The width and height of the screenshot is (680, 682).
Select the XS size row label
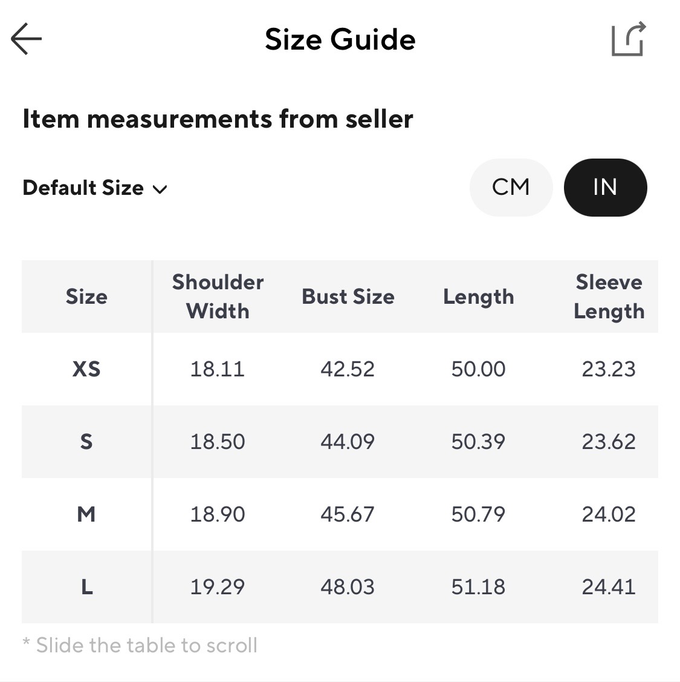86,369
